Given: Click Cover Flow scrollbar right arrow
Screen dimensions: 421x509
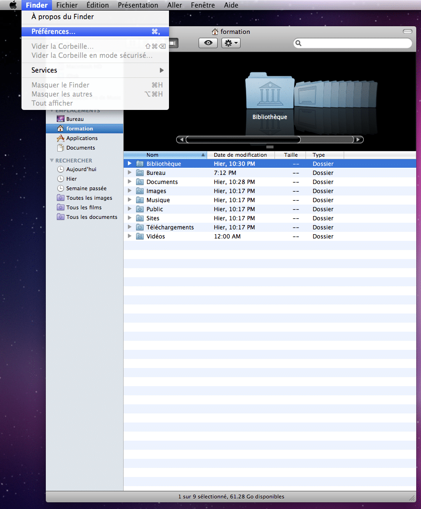Looking at the screenshot, I should point(358,140).
